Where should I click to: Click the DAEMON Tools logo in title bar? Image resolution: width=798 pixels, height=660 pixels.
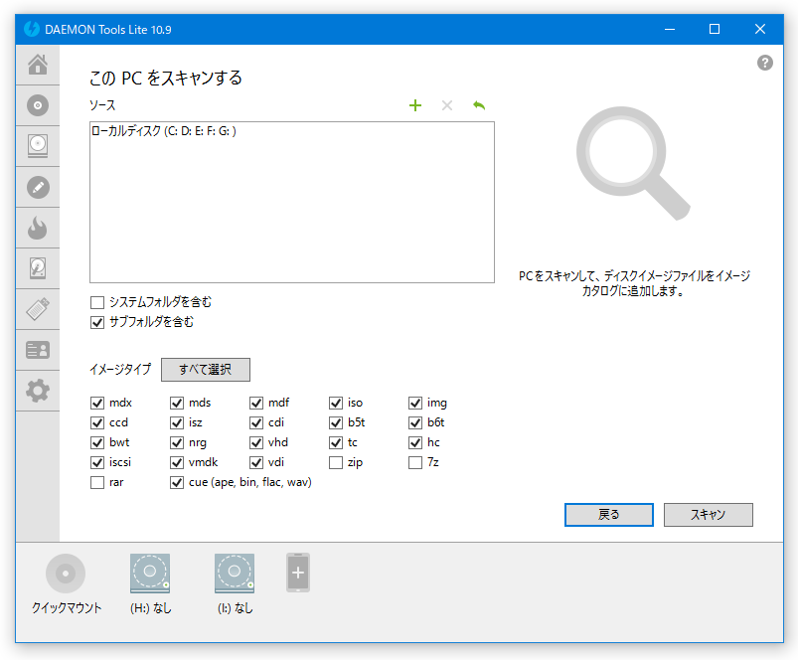click(32, 29)
